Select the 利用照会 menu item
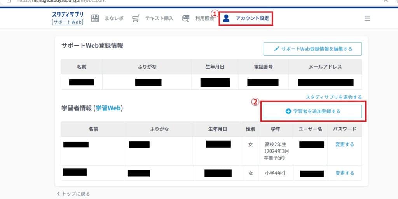Image resolution: width=398 pixels, height=199 pixels. (204, 18)
